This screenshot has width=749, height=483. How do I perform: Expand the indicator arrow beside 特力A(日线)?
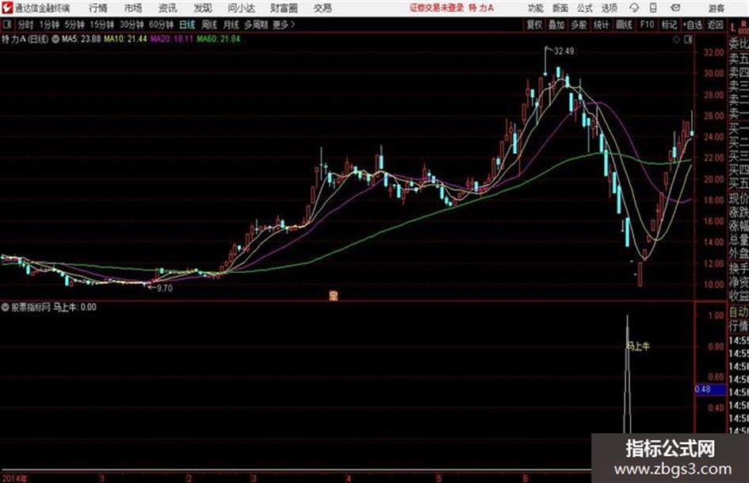point(55,39)
